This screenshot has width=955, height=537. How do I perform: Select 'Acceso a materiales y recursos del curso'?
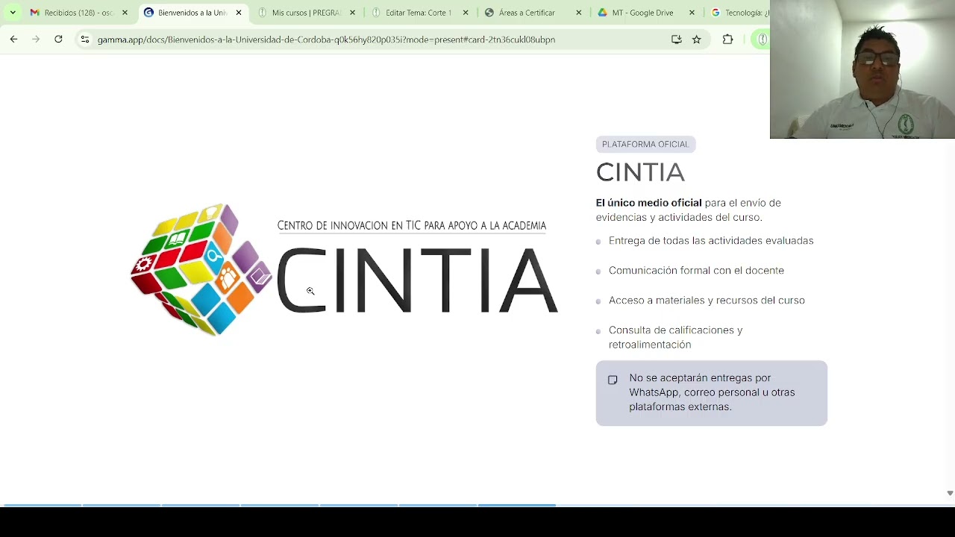tap(707, 301)
